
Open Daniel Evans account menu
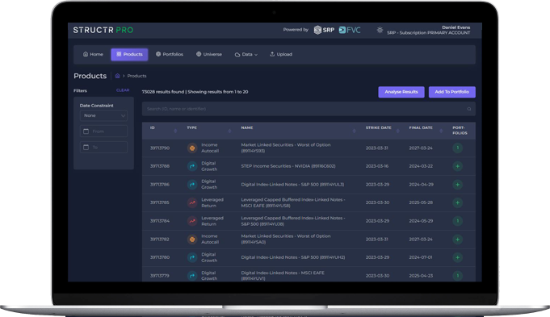pos(429,30)
